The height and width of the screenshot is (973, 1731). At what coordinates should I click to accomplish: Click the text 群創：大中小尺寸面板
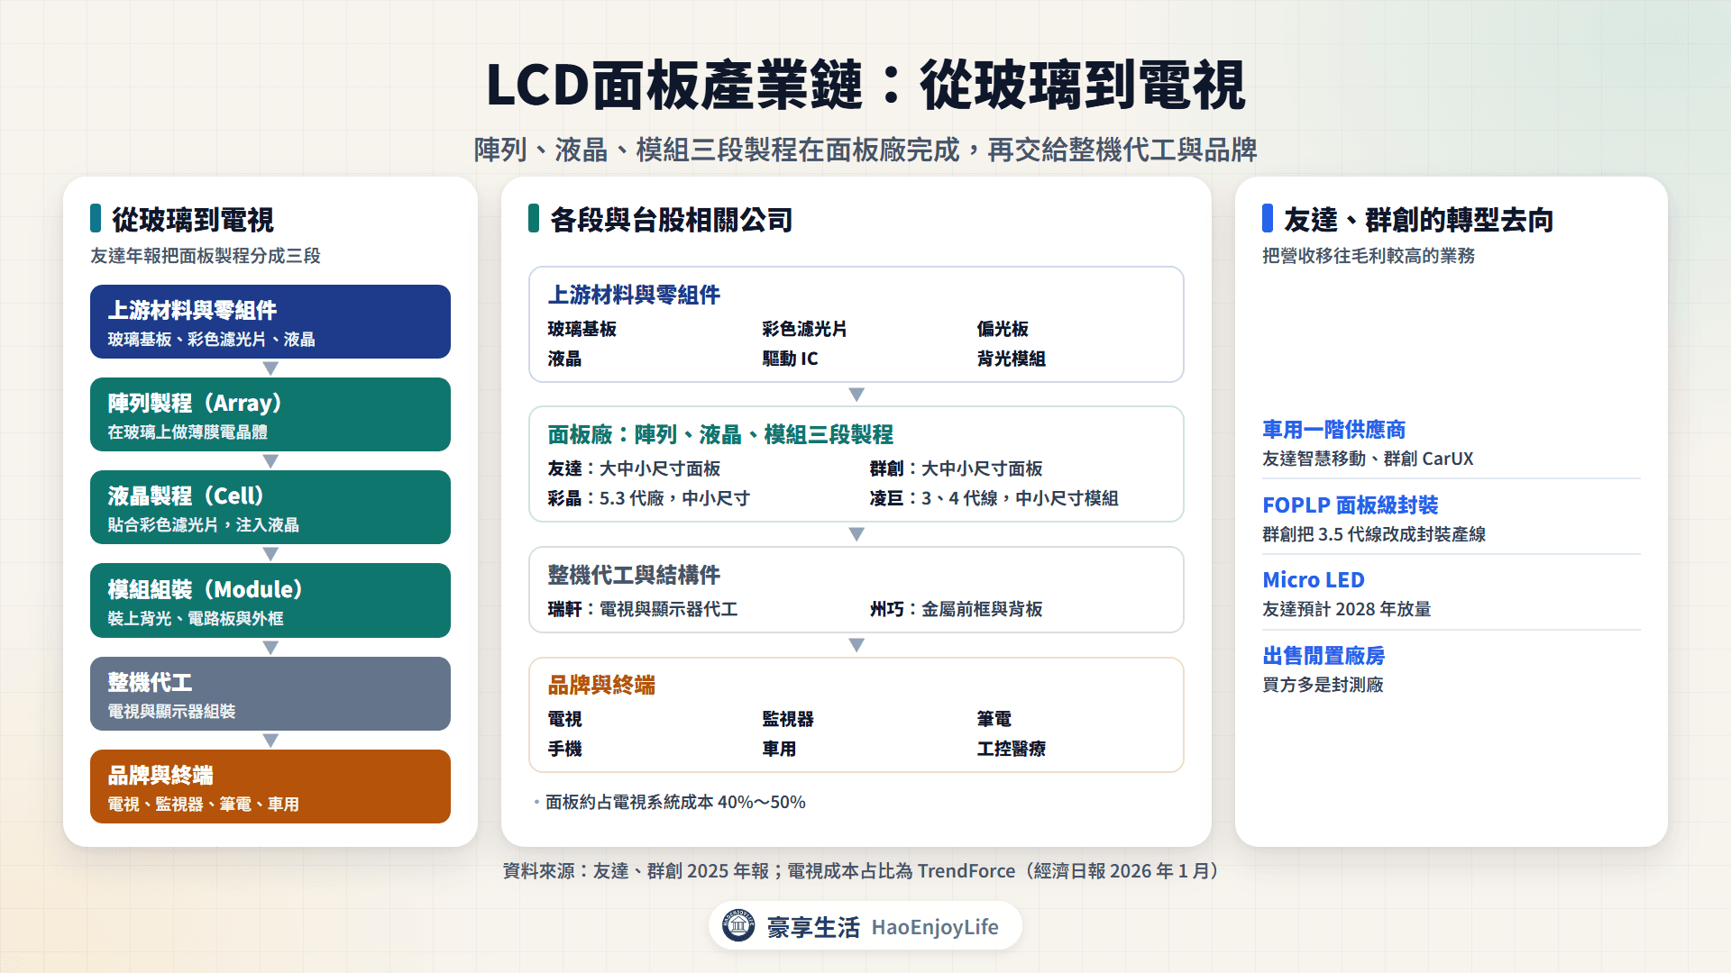(956, 468)
